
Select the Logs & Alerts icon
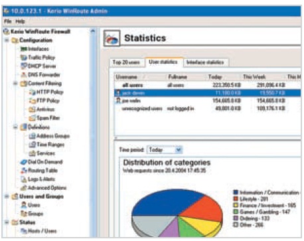click(24, 179)
